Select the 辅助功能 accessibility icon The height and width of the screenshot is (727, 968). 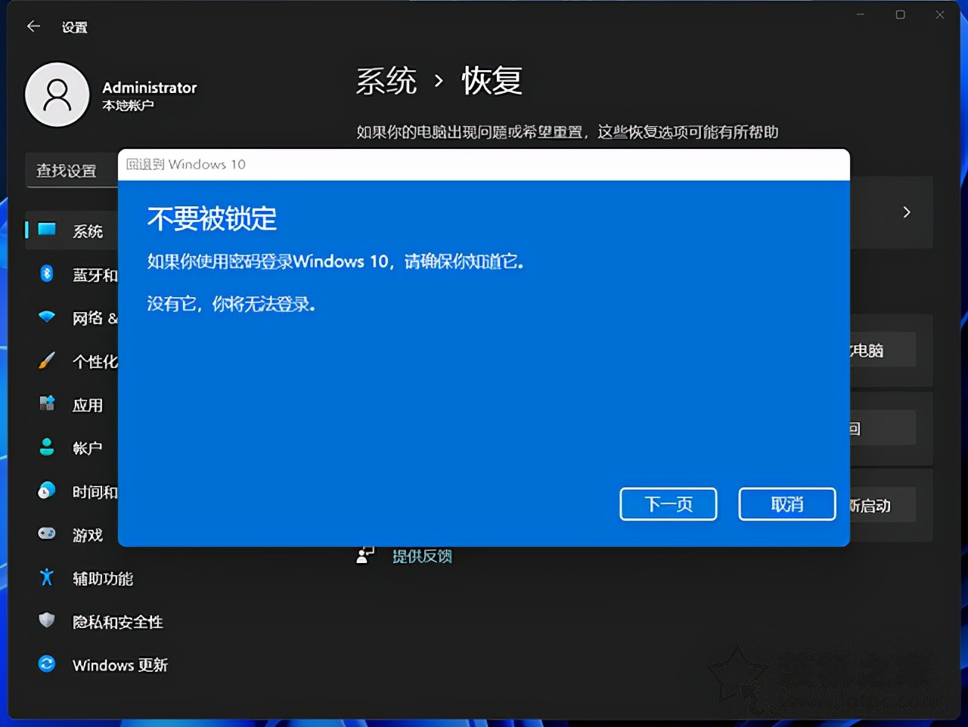click(47, 577)
